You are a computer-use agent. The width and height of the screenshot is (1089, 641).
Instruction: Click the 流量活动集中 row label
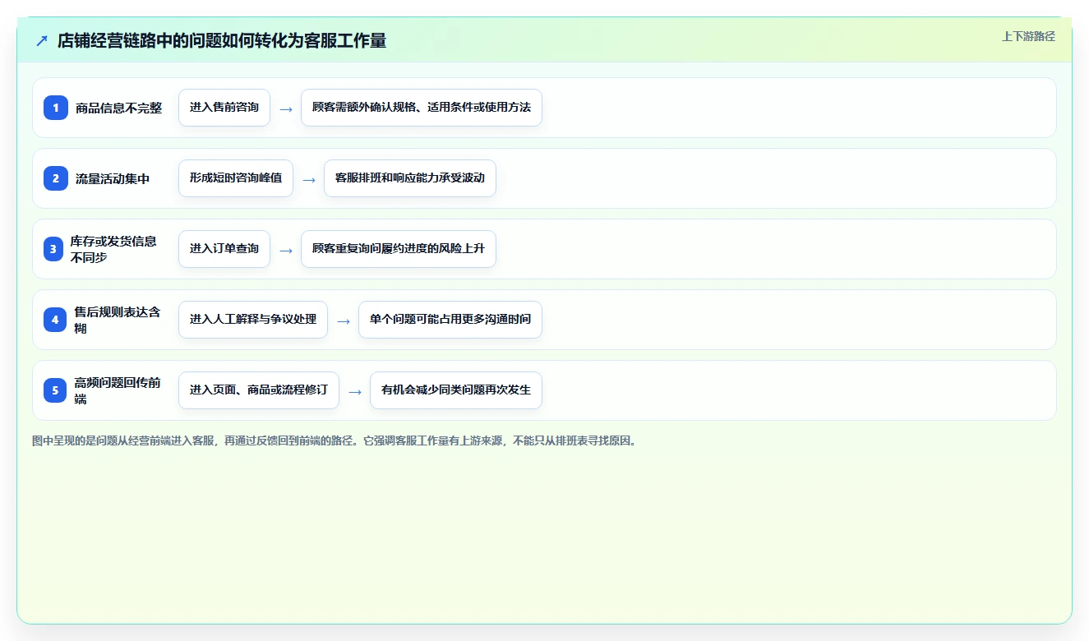(113, 179)
